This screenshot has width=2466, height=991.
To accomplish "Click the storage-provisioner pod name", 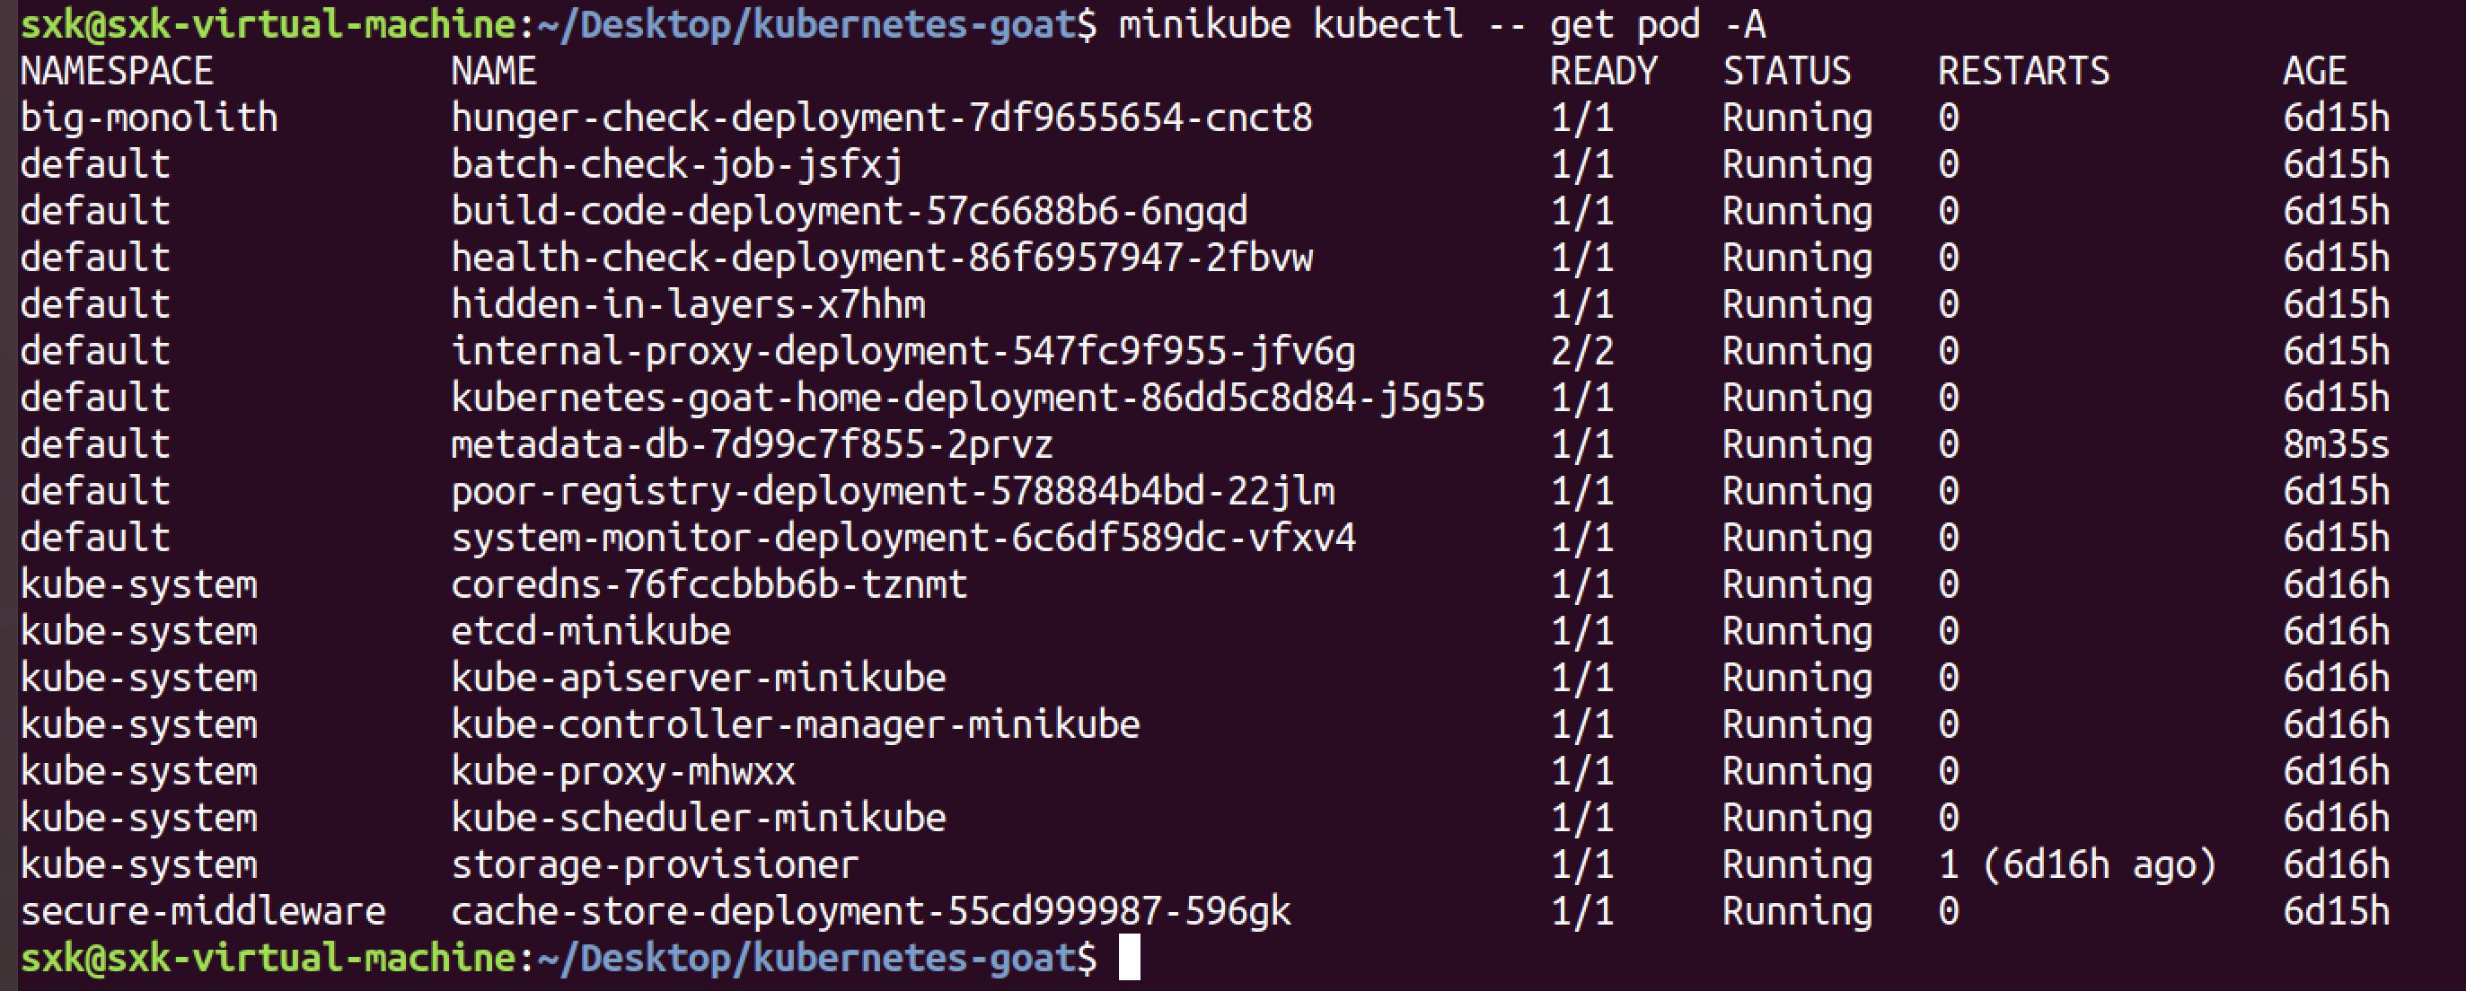I will pyautogui.click(x=655, y=865).
